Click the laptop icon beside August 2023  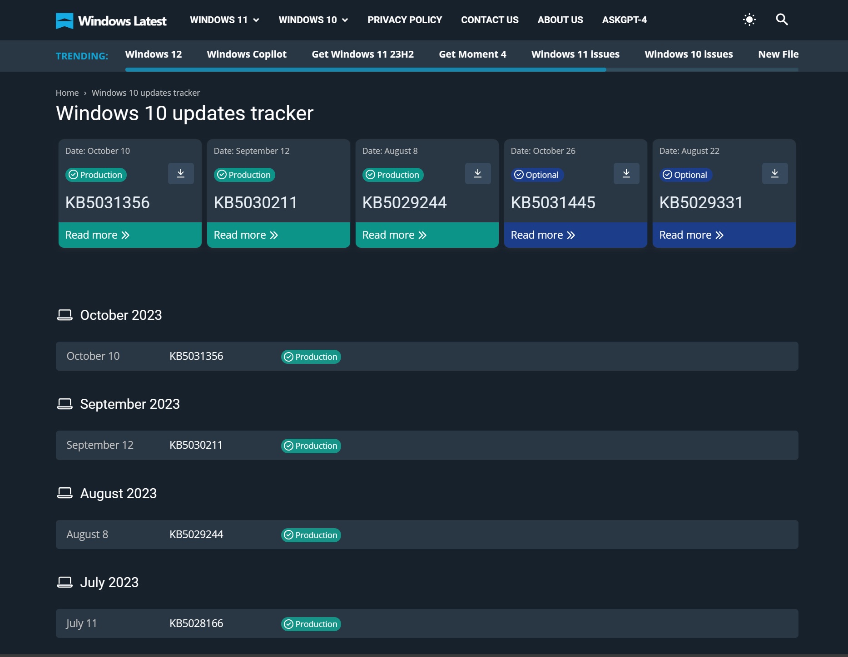[x=64, y=493]
